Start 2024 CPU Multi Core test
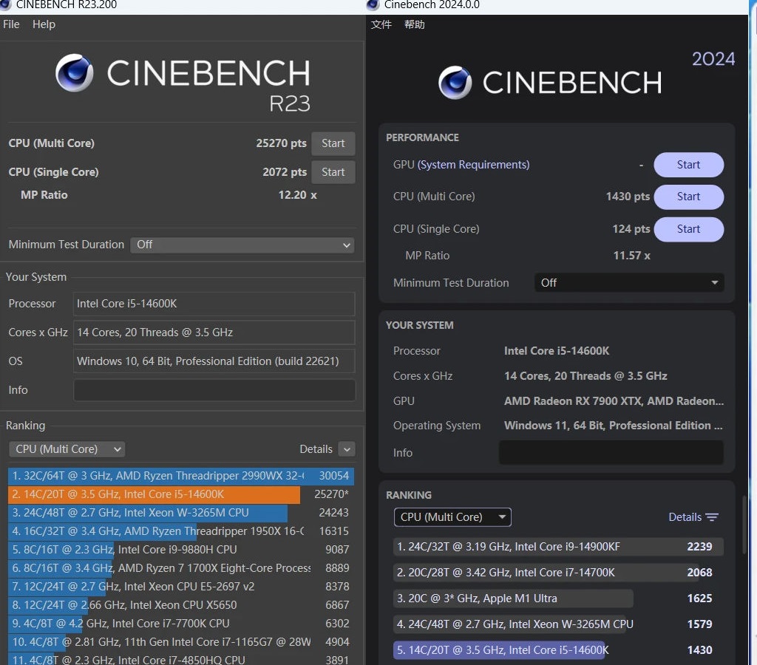757x665 pixels. coord(688,197)
